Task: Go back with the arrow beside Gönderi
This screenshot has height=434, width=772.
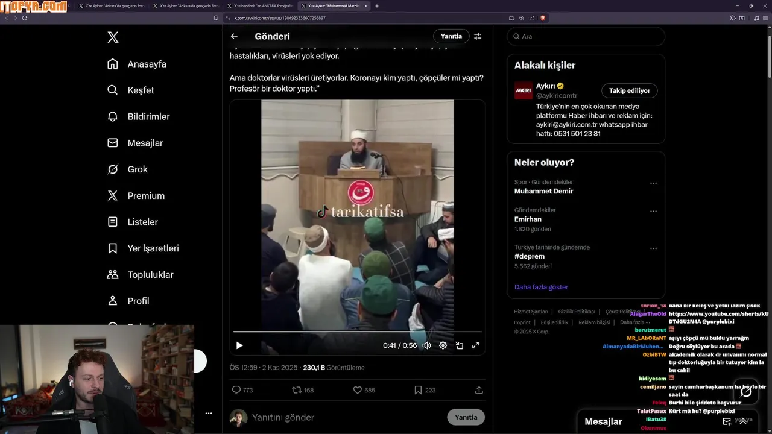Action: tap(234, 36)
